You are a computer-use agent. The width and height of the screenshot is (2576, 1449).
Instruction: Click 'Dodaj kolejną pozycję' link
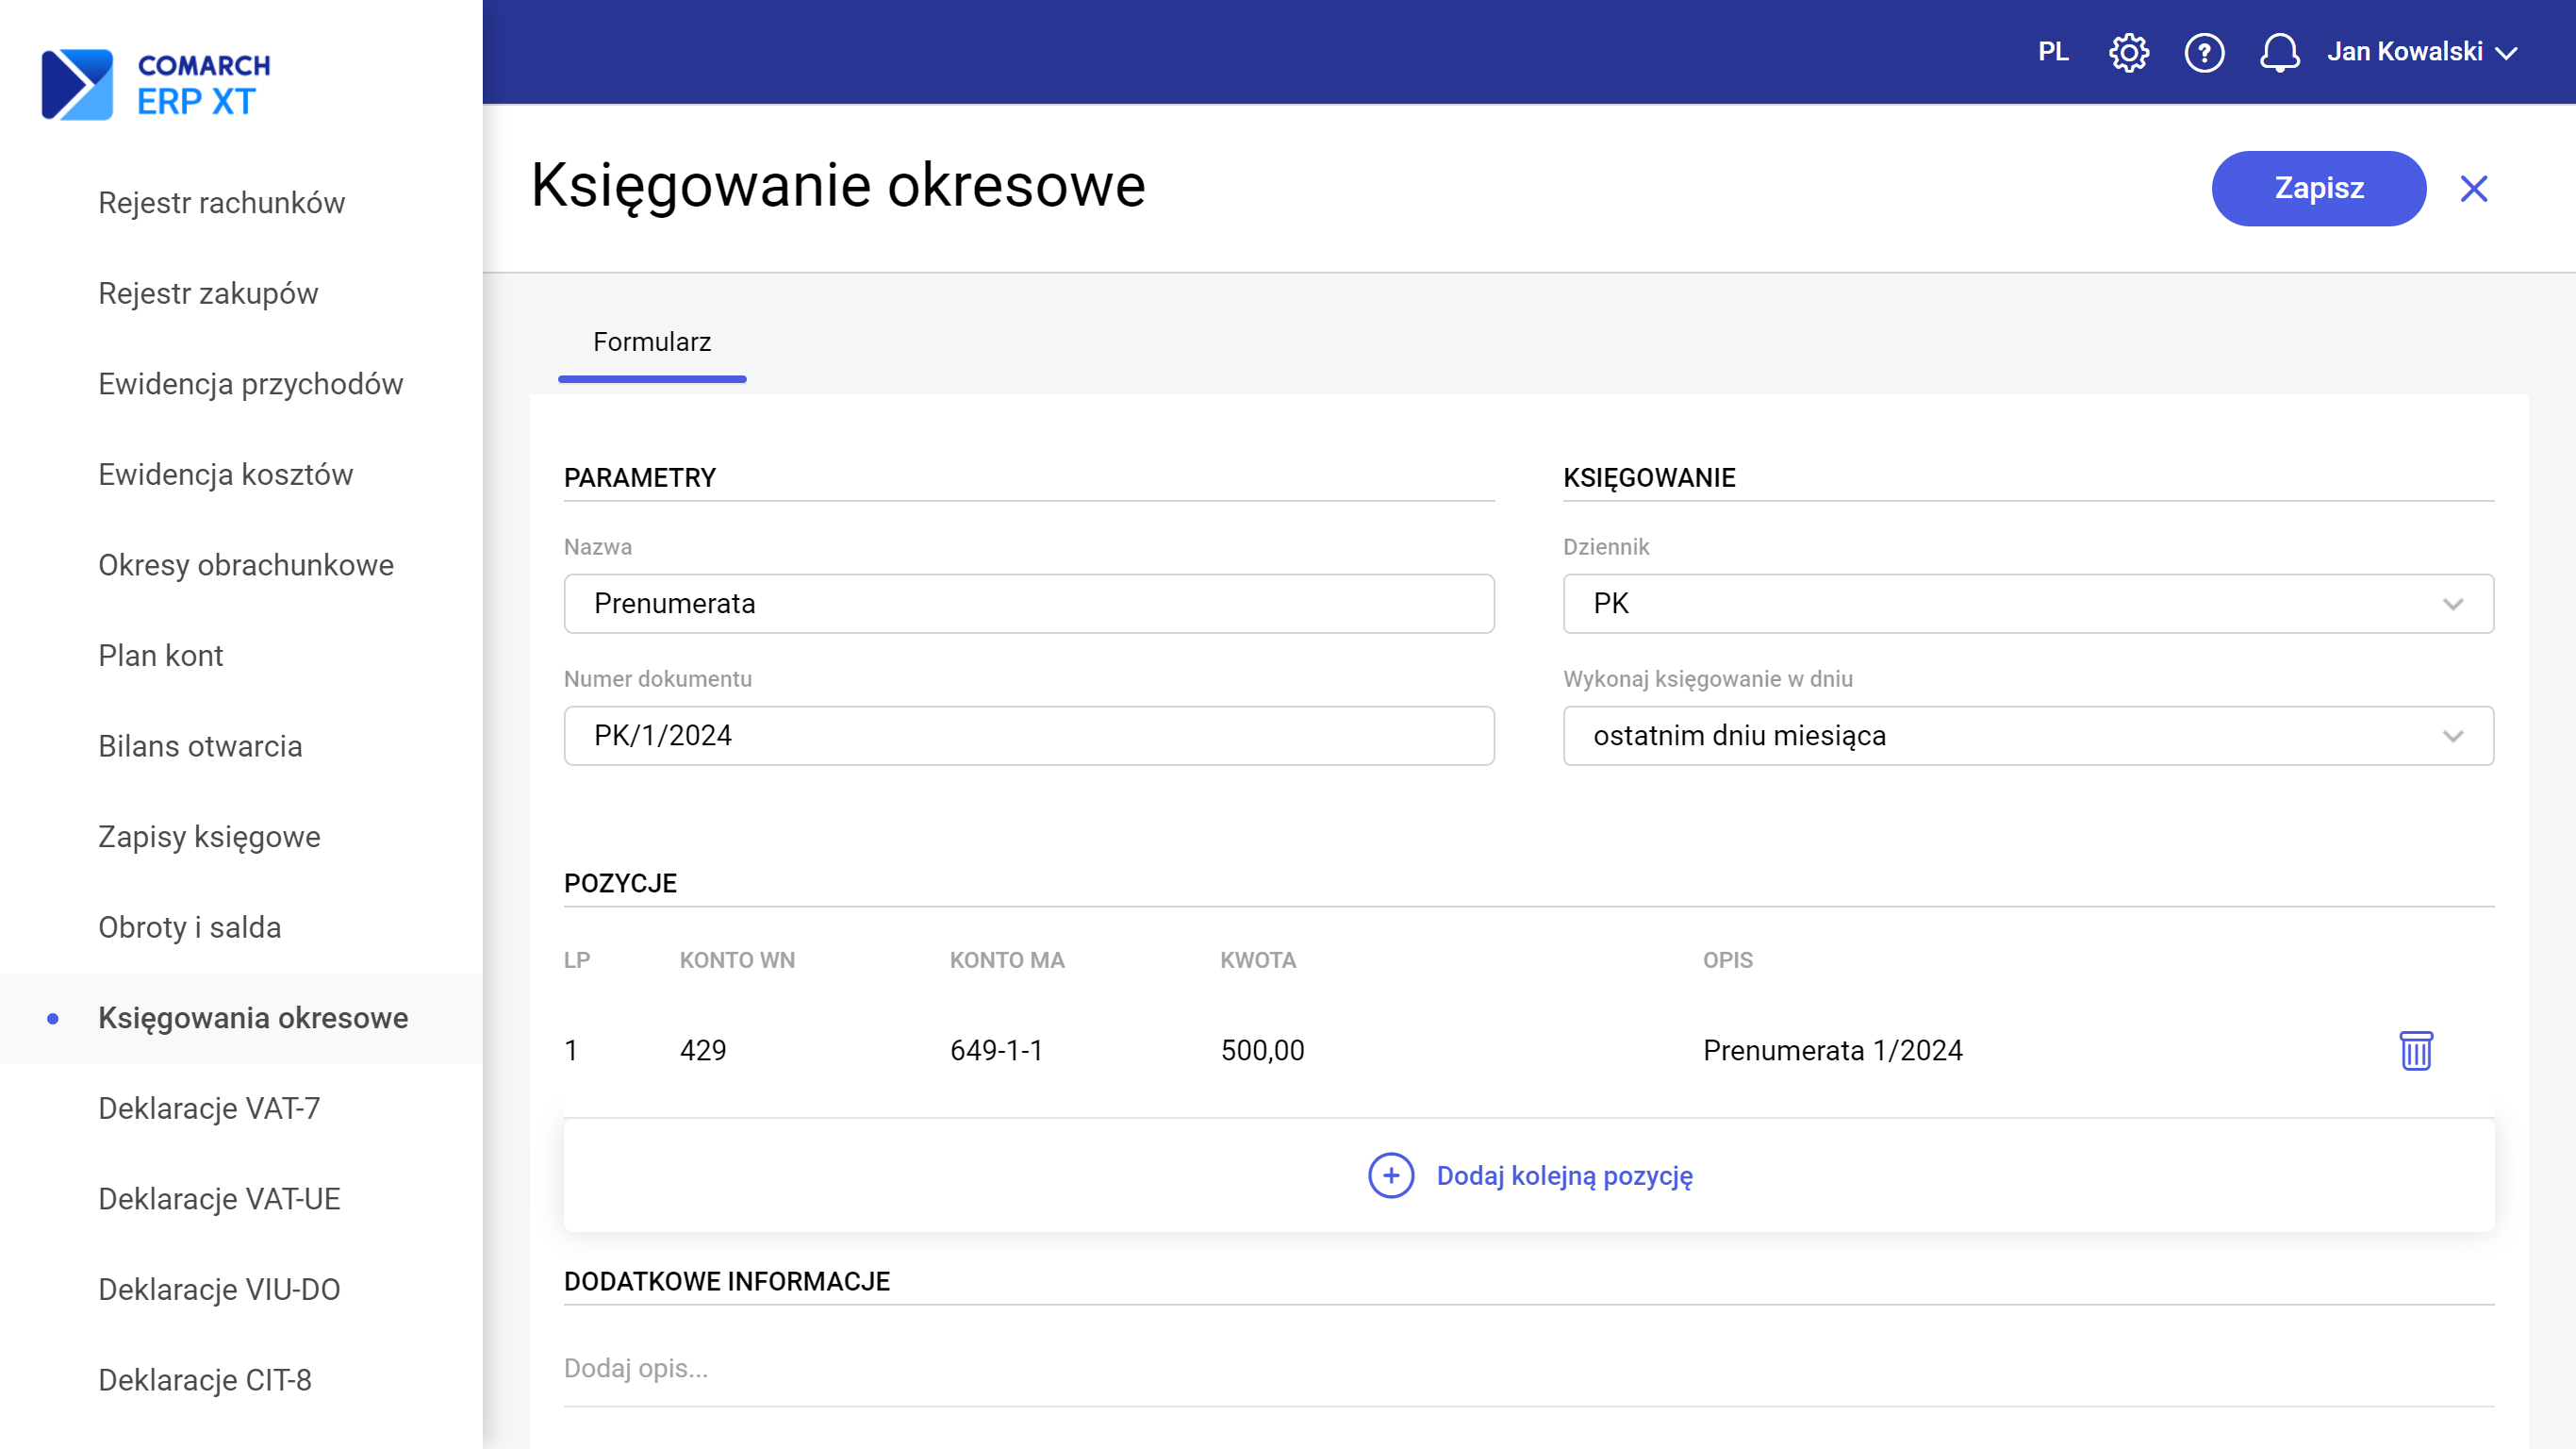1563,1174
